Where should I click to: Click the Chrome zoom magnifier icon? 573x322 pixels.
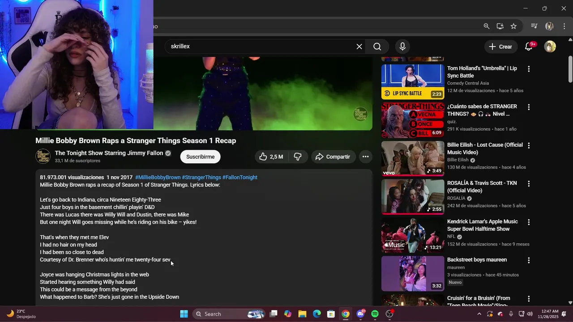tap(487, 26)
